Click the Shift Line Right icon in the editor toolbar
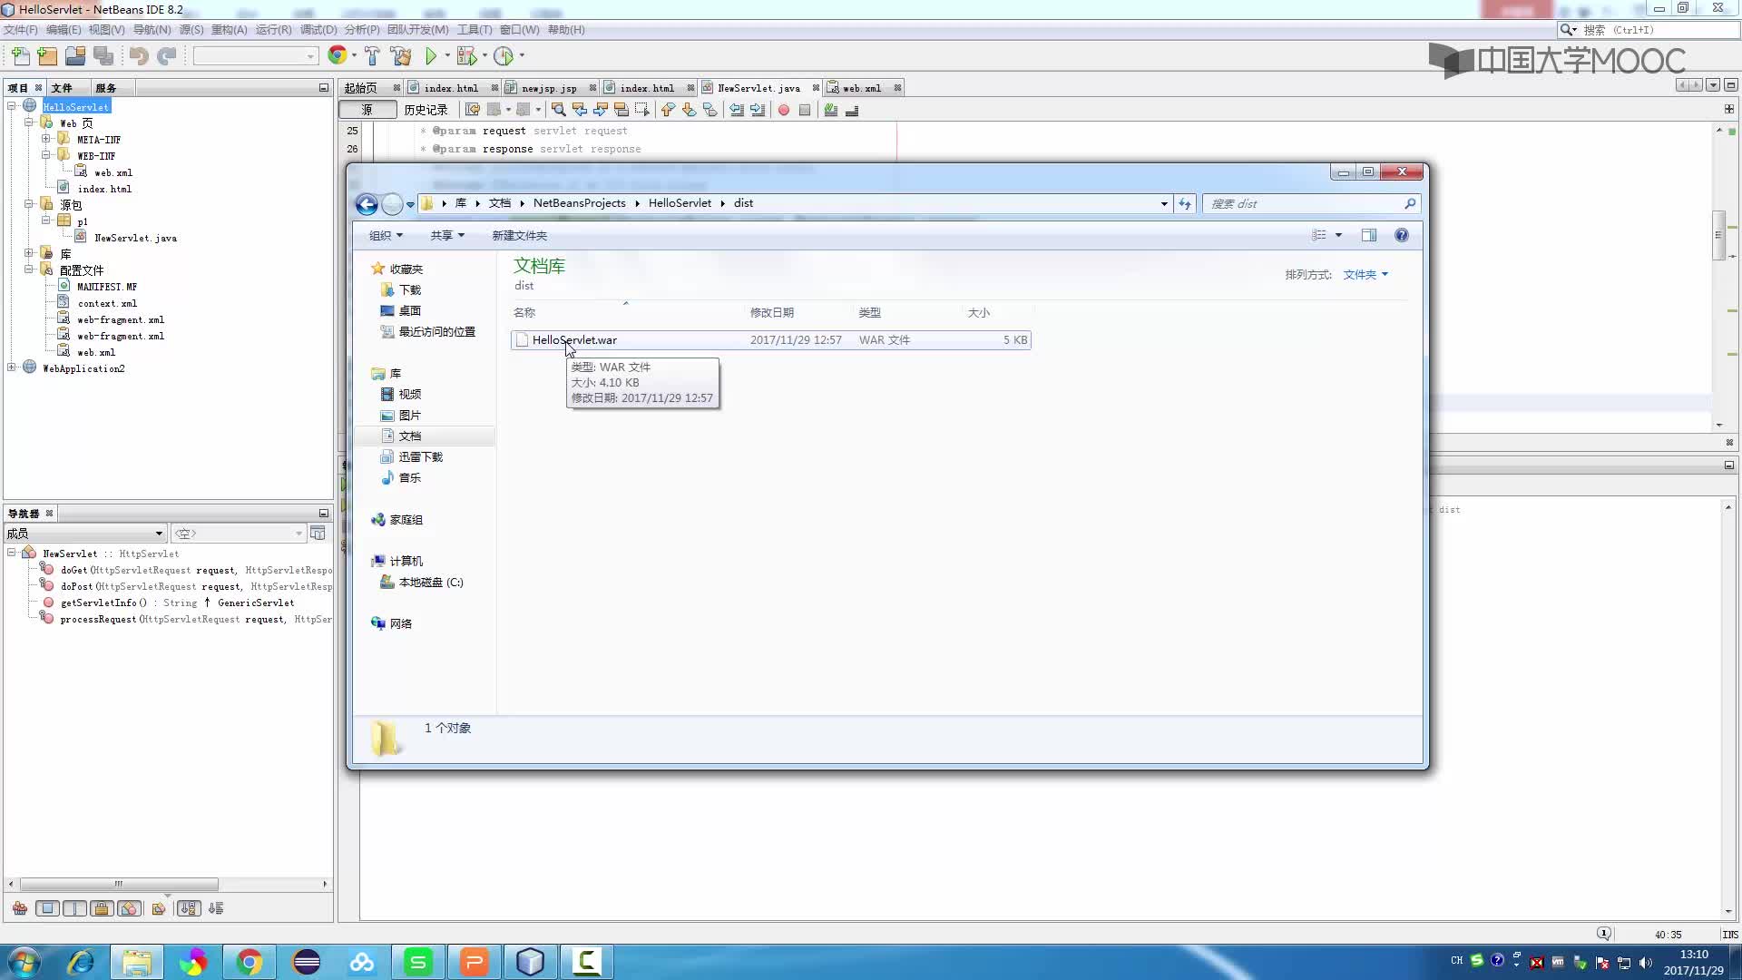The width and height of the screenshot is (1742, 980). (758, 110)
